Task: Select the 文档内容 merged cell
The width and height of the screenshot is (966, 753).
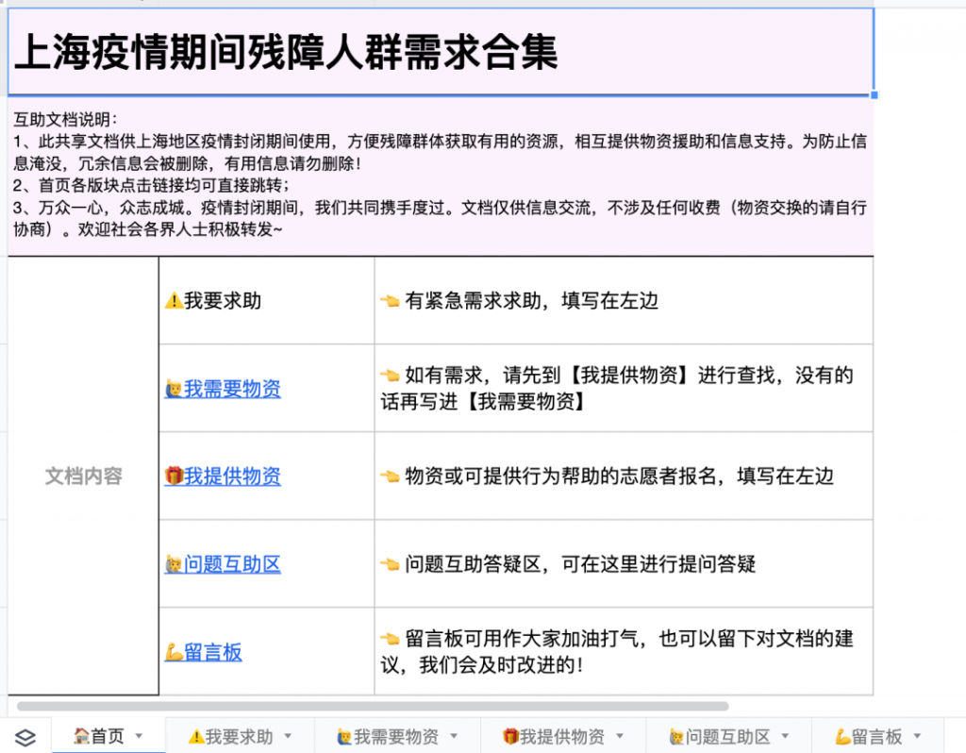Action: coord(83,477)
